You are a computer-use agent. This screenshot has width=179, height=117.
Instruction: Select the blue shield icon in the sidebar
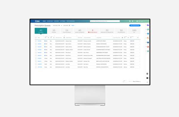pos(148,34)
